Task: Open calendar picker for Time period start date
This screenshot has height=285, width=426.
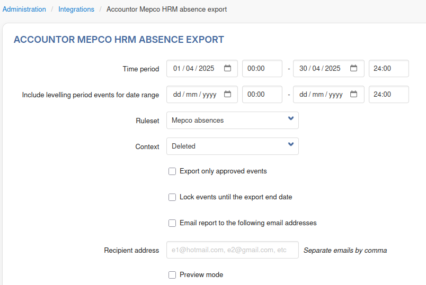Action: [227, 68]
